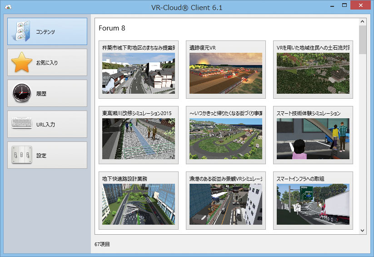This screenshot has width=374, height=257.
Task: Maximize the VR-Cloud Client window
Action: 344,5
